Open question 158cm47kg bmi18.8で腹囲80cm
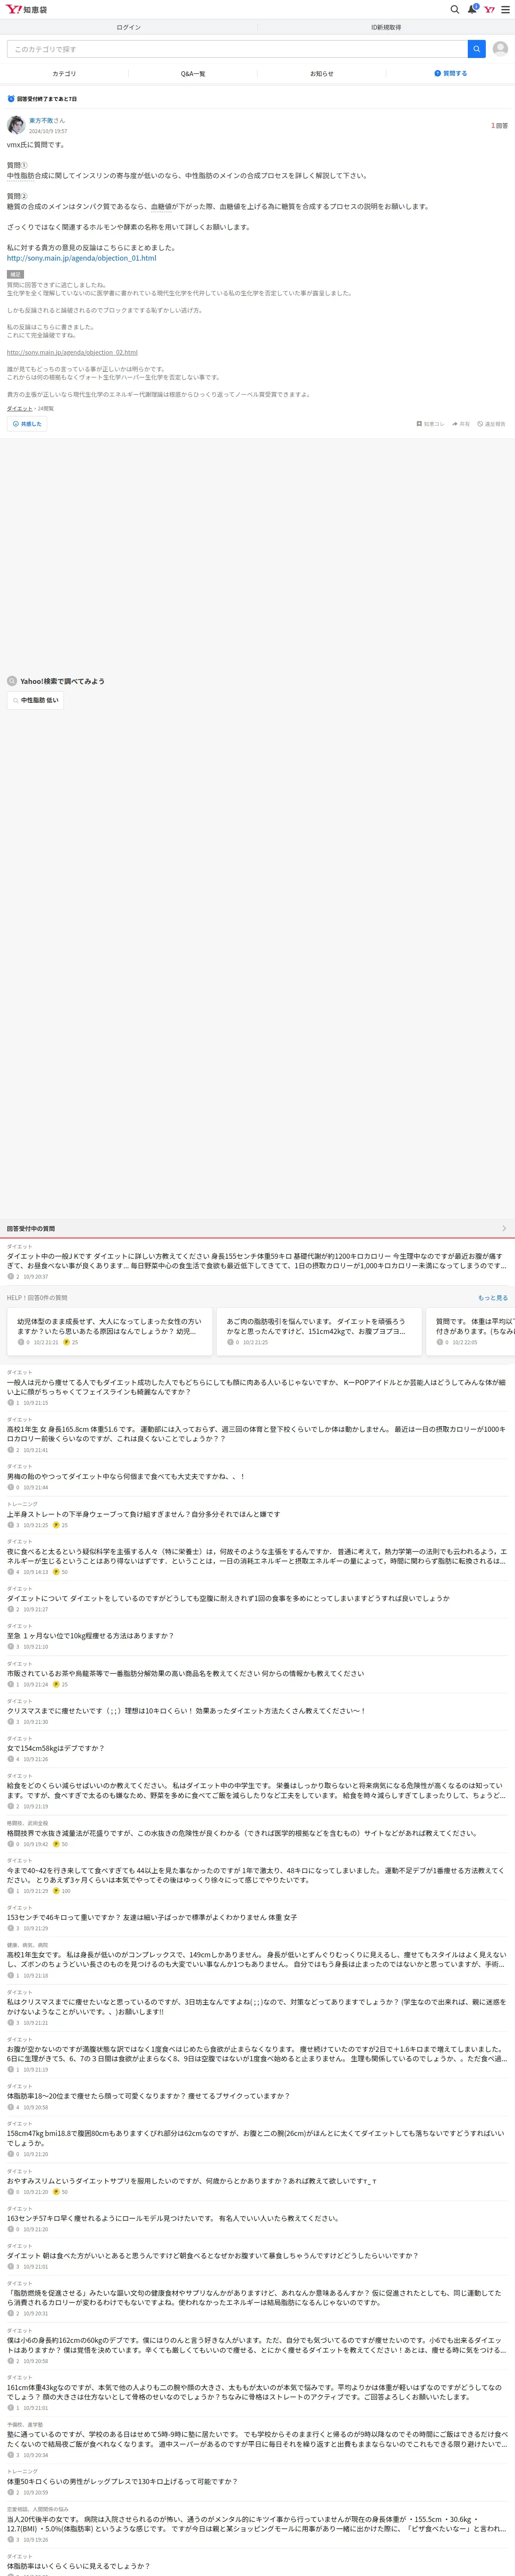Viewport: 515px width, 2576px height. point(257,2138)
